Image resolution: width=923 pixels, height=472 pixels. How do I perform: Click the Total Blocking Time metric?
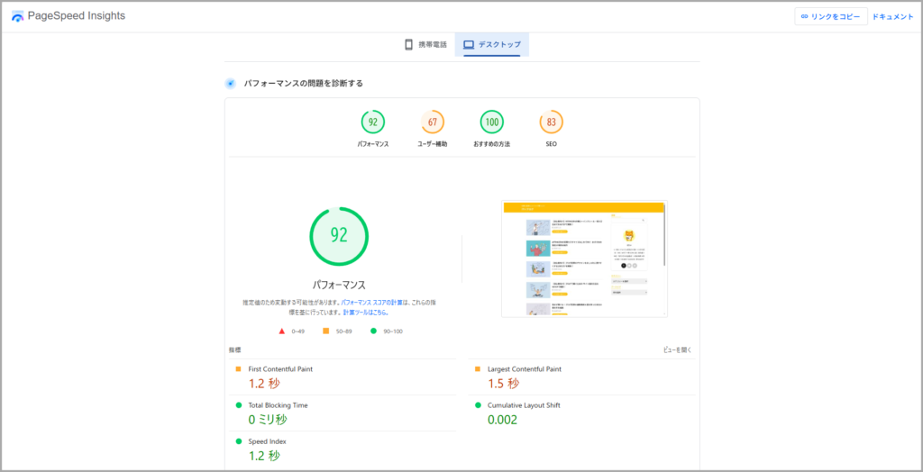tap(278, 405)
